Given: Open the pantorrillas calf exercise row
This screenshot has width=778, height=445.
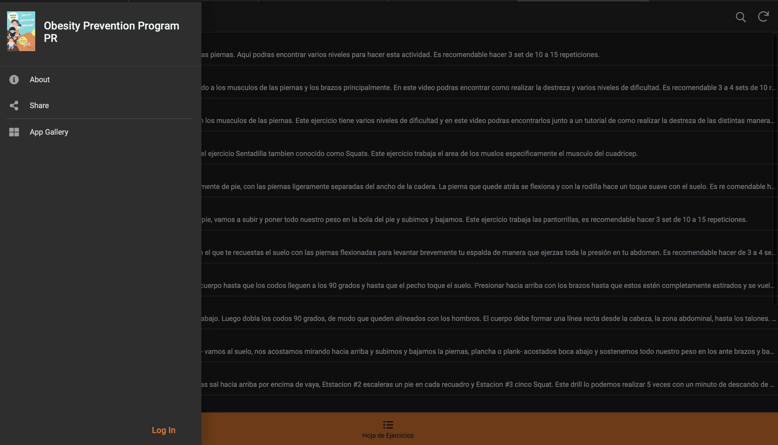Looking at the screenshot, I should point(474,220).
